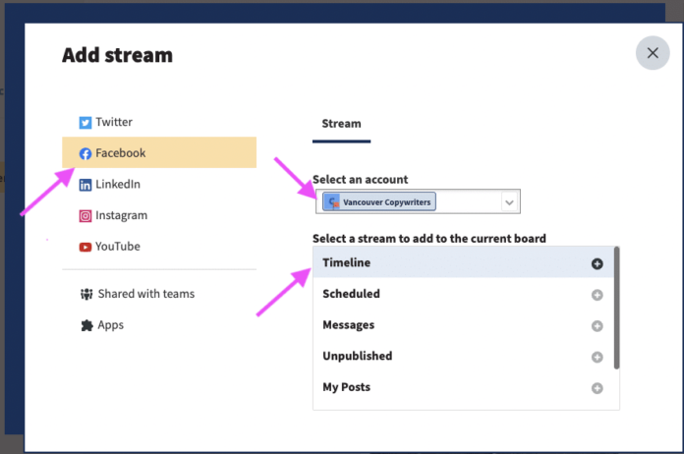Choose the Timeline stream option
Image resolution: width=684 pixels, height=454 pixels.
(346, 263)
